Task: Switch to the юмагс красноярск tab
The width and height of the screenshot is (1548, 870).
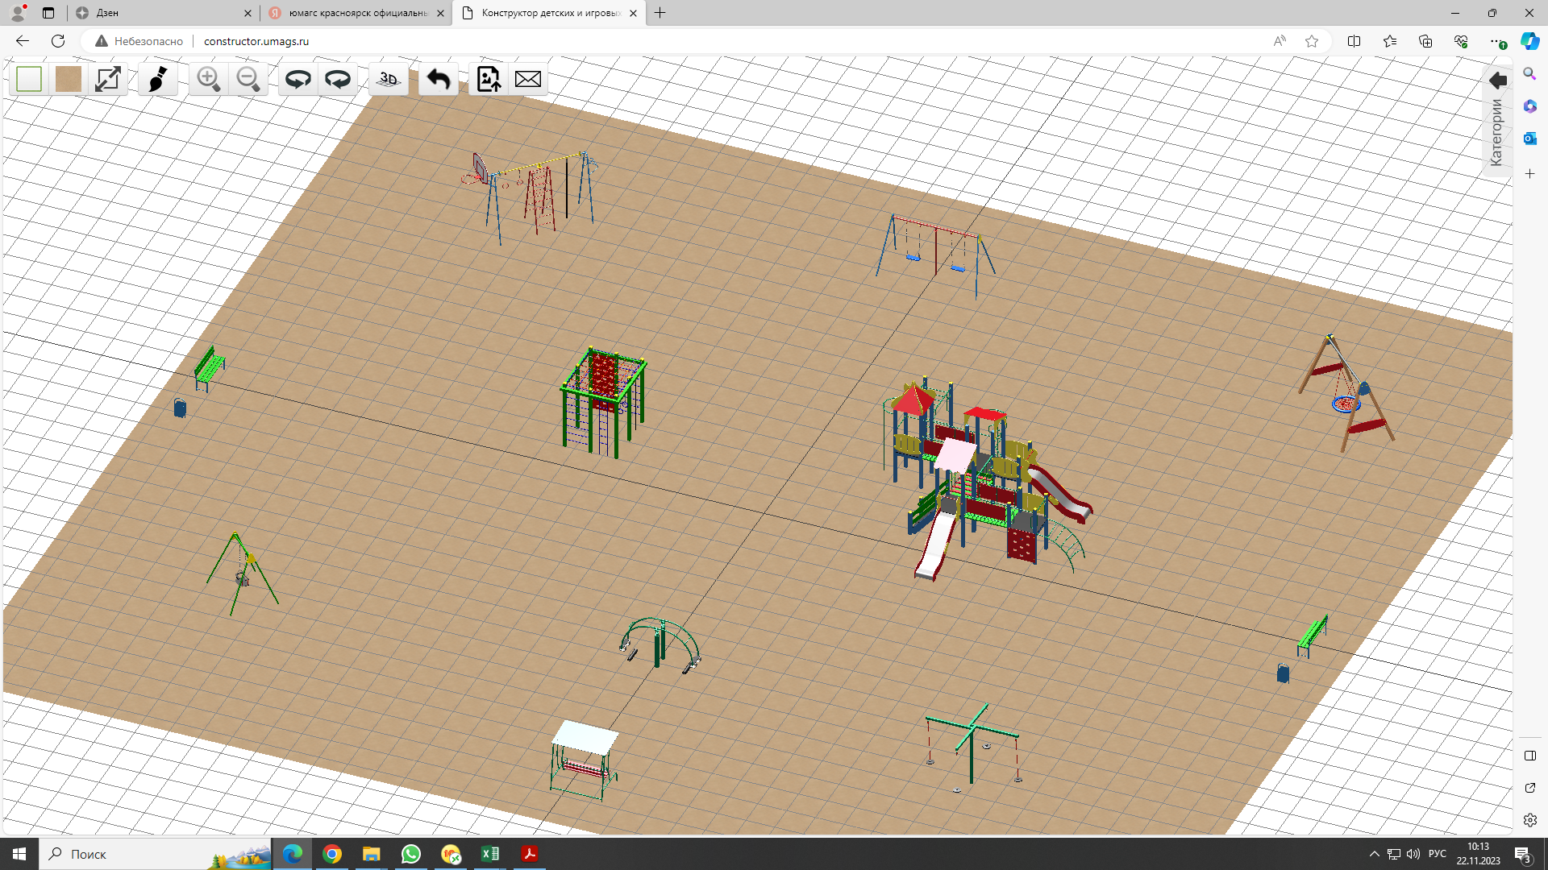Action: coord(356,13)
